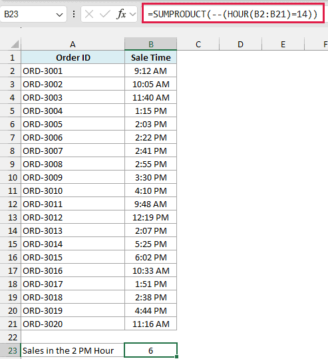Select the 2:55 PM time cell
This screenshot has width=328, height=359.
coord(151,164)
